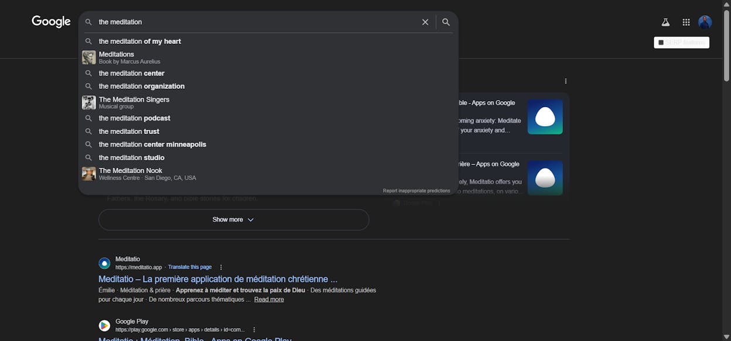Image resolution: width=731 pixels, height=341 pixels.
Task: Click search icon beside 'the meditation trust'
Action: (x=89, y=132)
